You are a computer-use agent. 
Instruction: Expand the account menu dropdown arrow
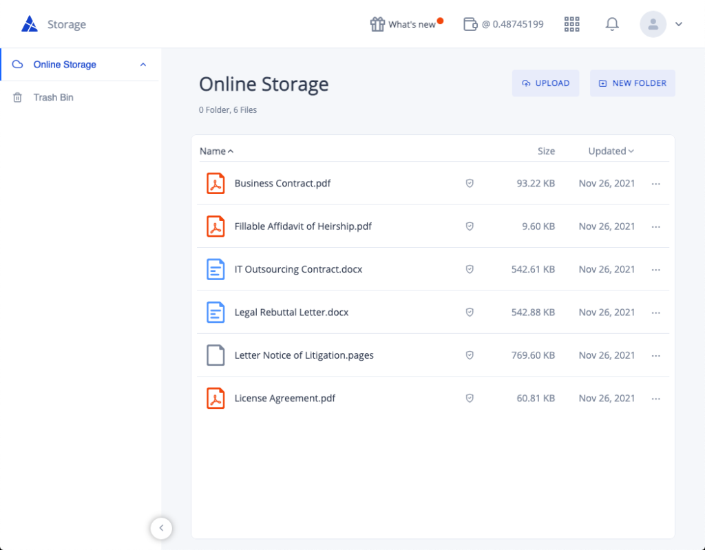(x=679, y=24)
